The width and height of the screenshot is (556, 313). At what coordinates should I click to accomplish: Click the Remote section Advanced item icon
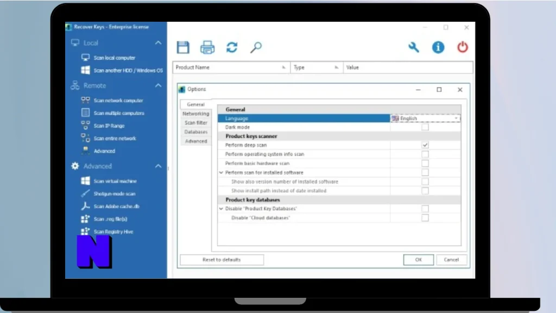tap(85, 151)
